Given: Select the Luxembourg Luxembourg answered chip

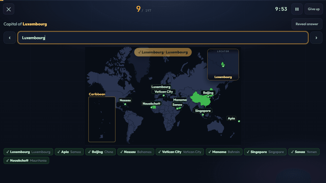Looking at the screenshot, I should pyautogui.click(x=28, y=152).
